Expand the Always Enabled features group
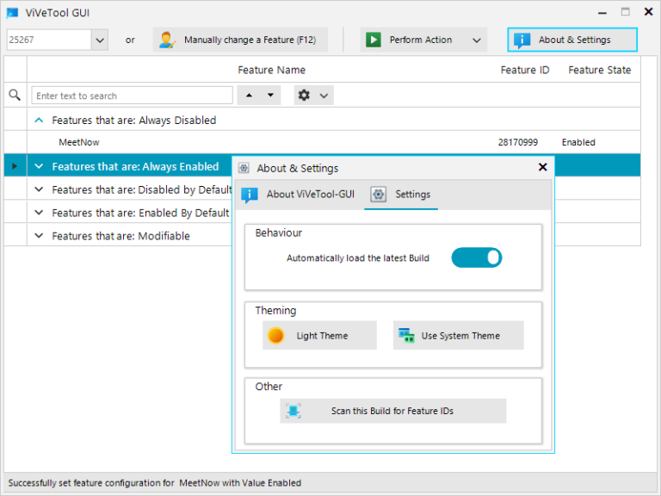Screen dimensions: 661x496 coord(39,166)
